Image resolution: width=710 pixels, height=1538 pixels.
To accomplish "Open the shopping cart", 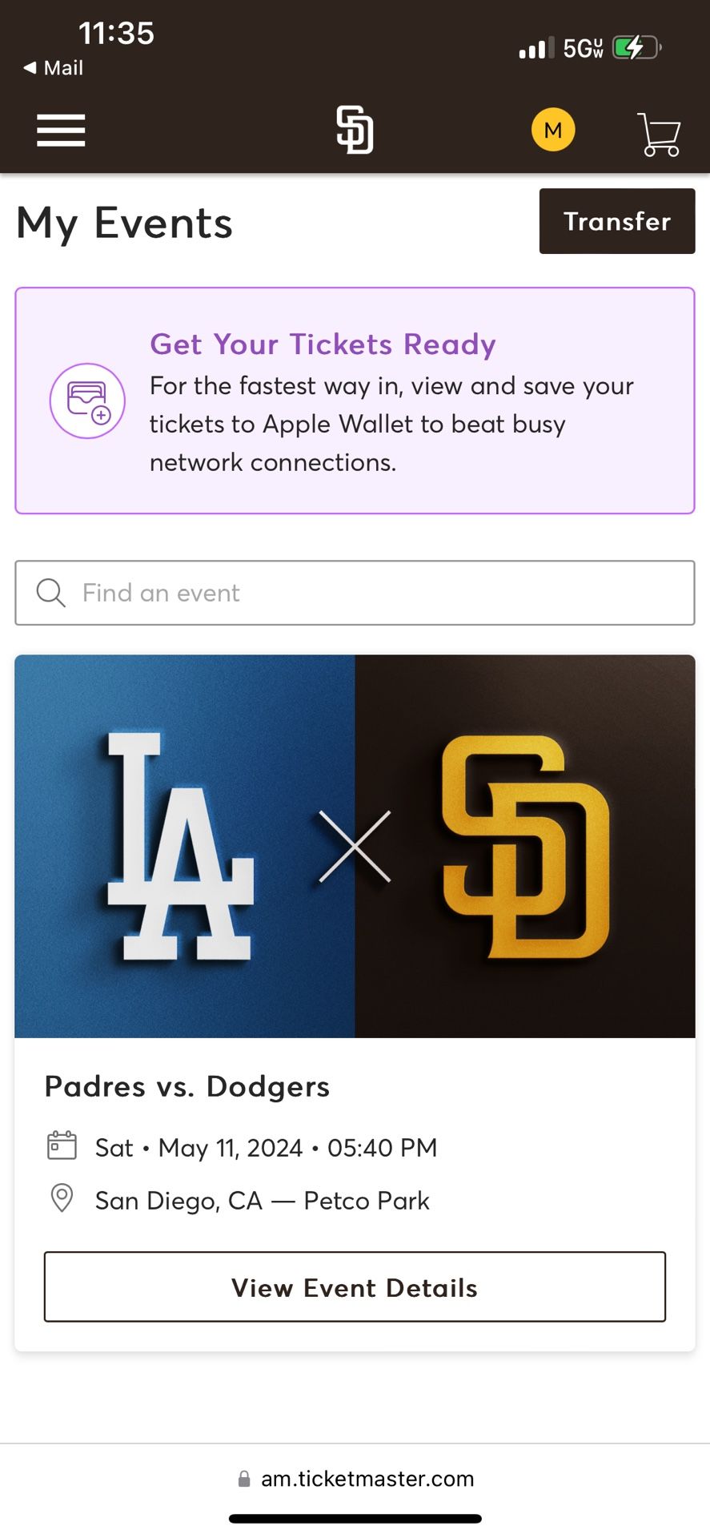I will pos(659,134).
